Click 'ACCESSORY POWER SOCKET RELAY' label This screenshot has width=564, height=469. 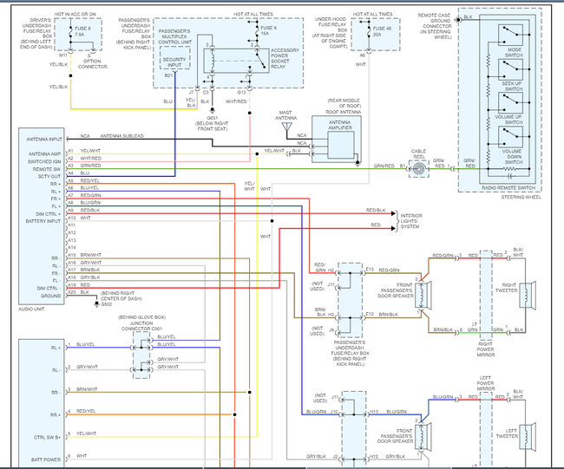click(285, 58)
